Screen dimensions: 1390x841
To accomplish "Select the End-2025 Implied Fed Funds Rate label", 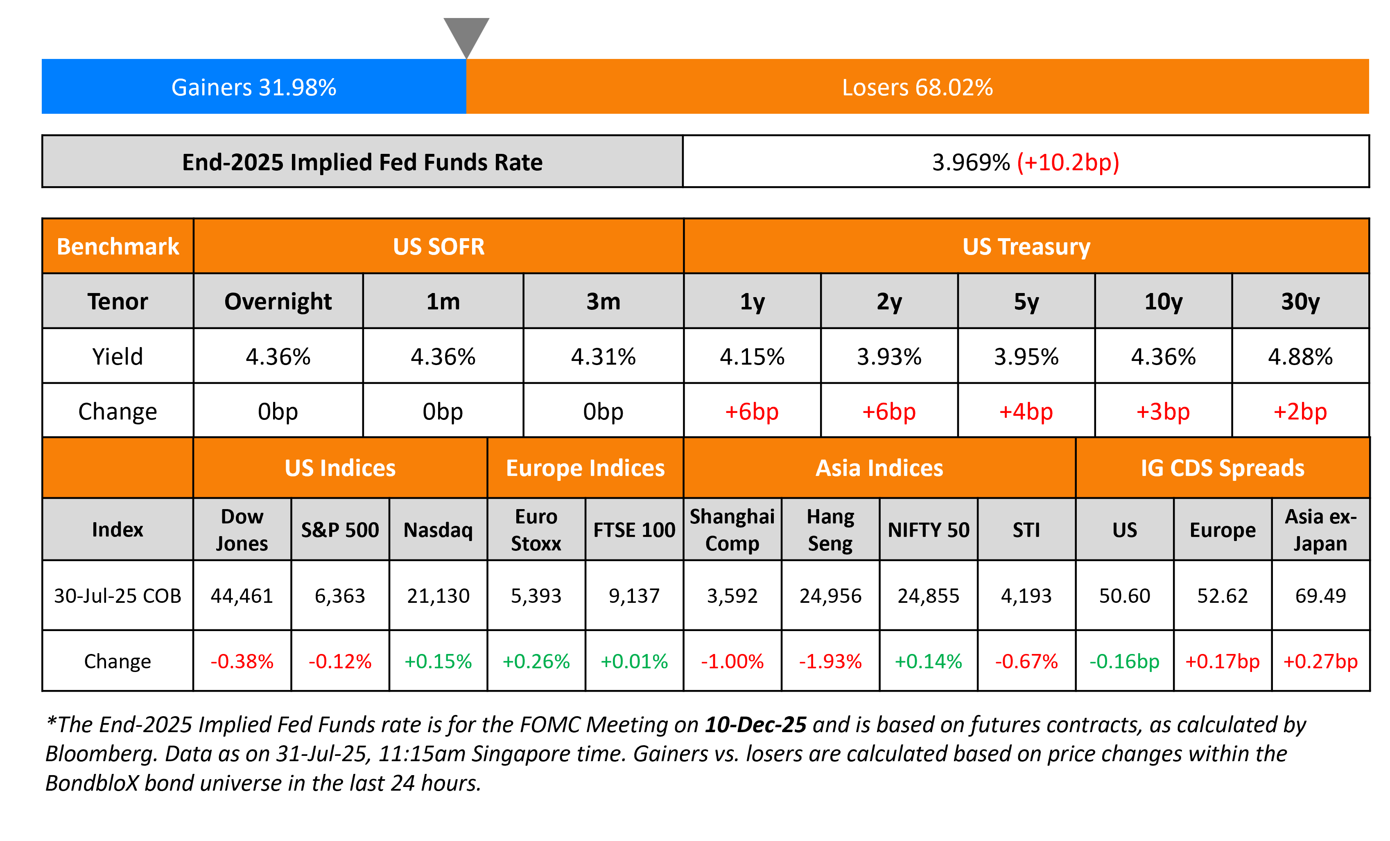I will click(x=362, y=162).
